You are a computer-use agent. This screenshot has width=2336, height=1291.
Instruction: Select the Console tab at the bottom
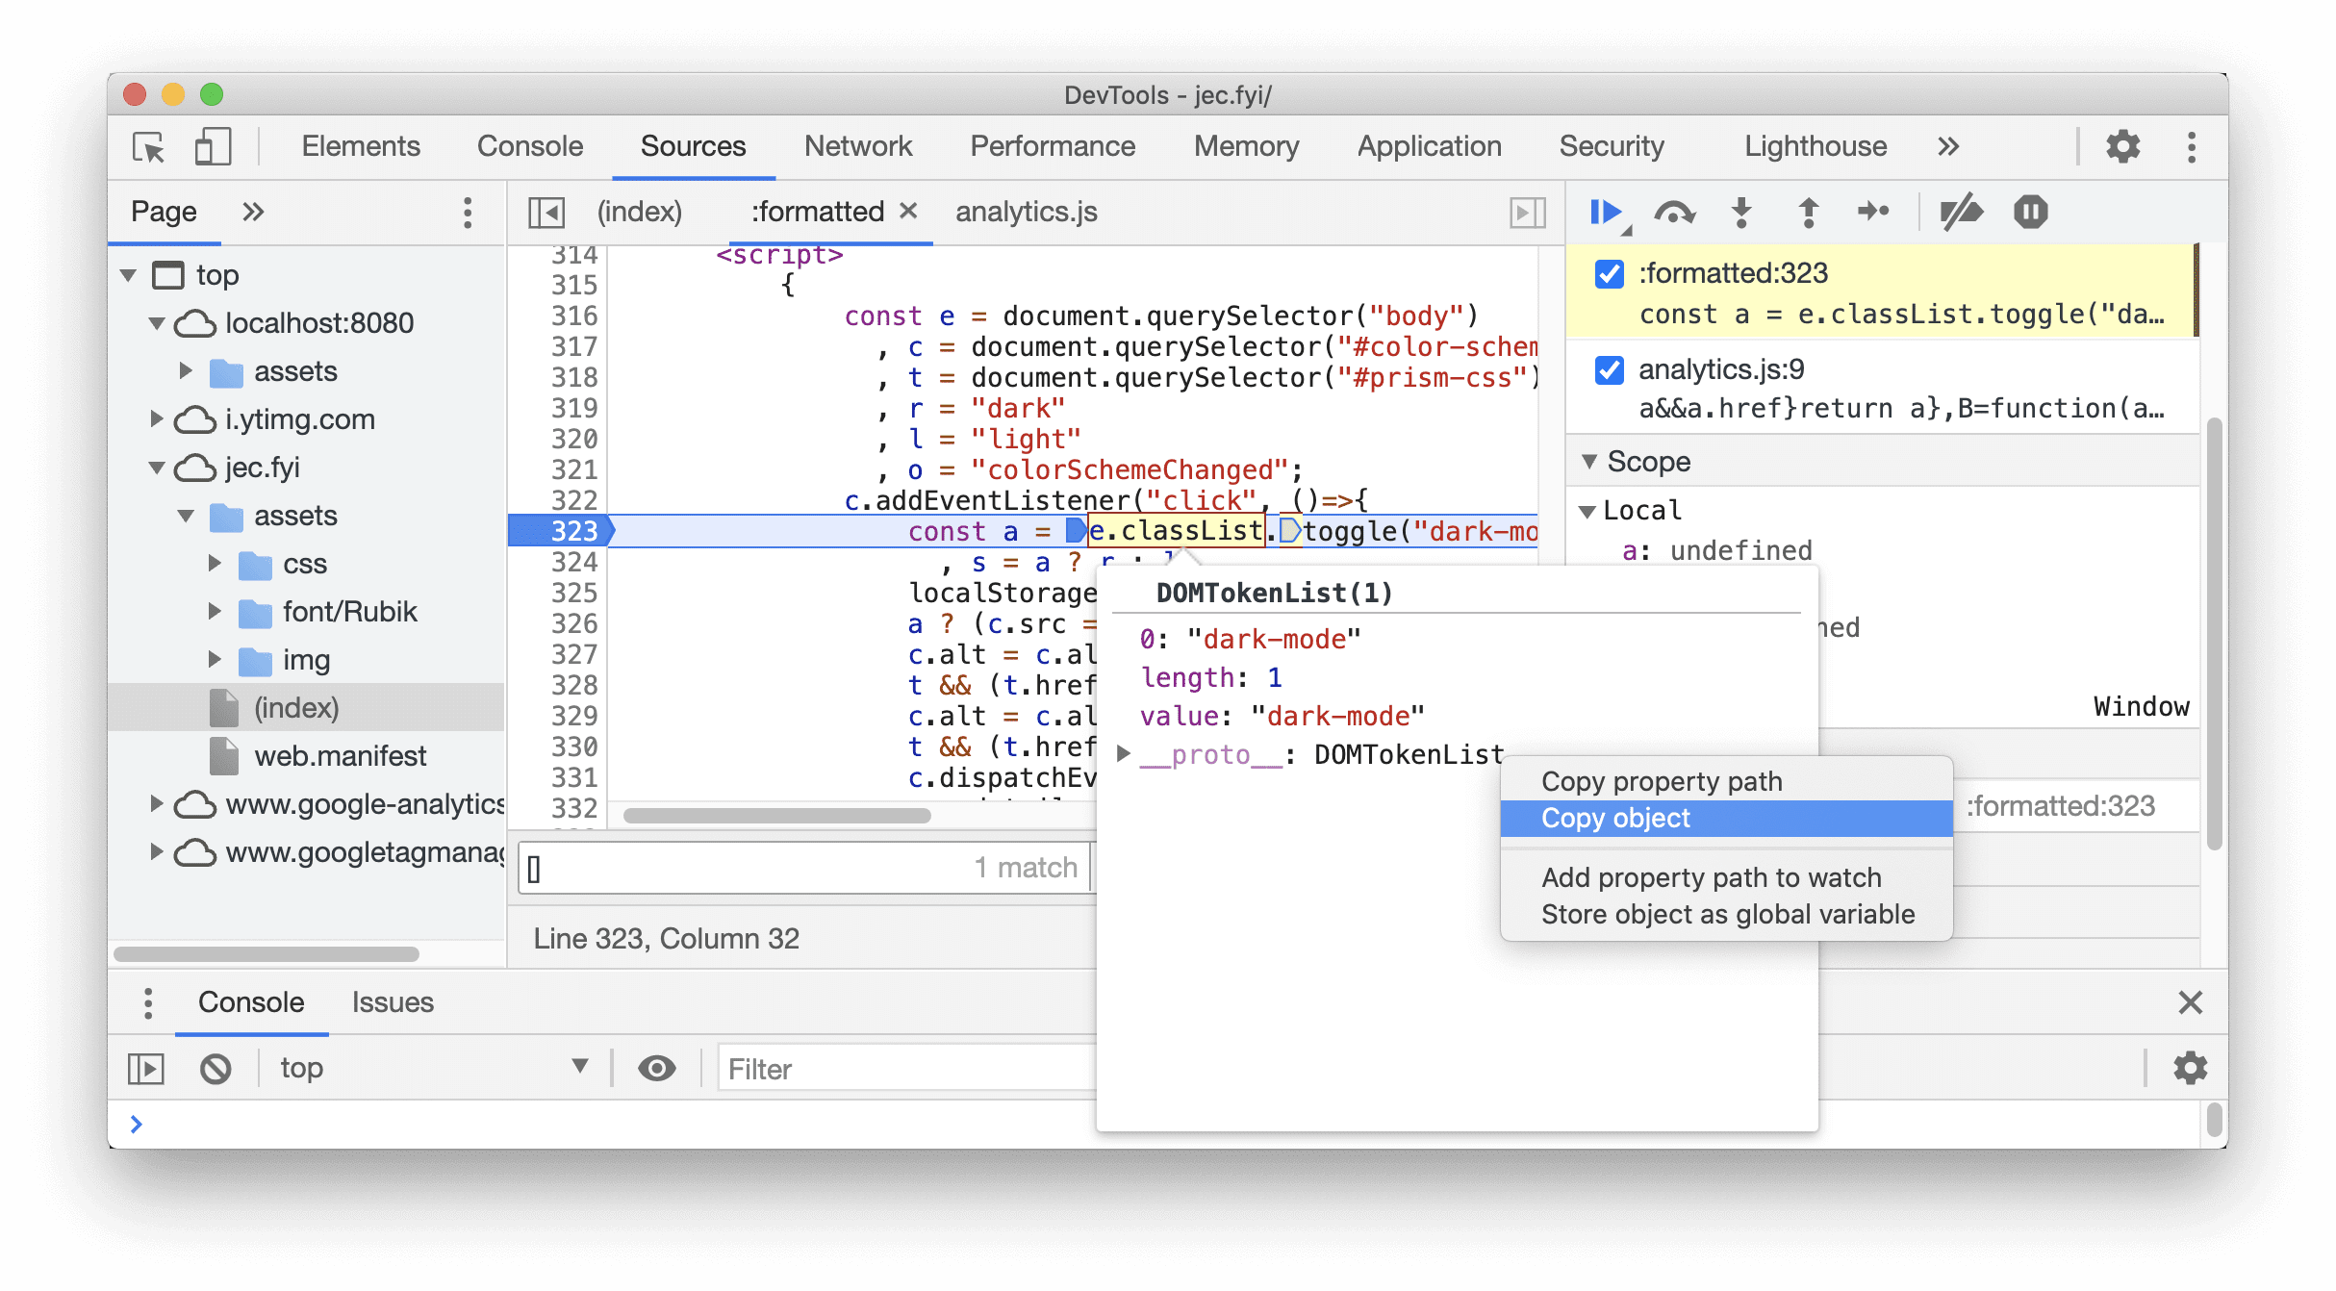(251, 1001)
